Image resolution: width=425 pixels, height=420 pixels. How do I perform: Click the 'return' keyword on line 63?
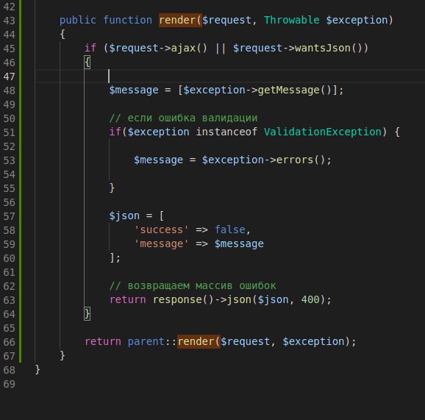(127, 299)
